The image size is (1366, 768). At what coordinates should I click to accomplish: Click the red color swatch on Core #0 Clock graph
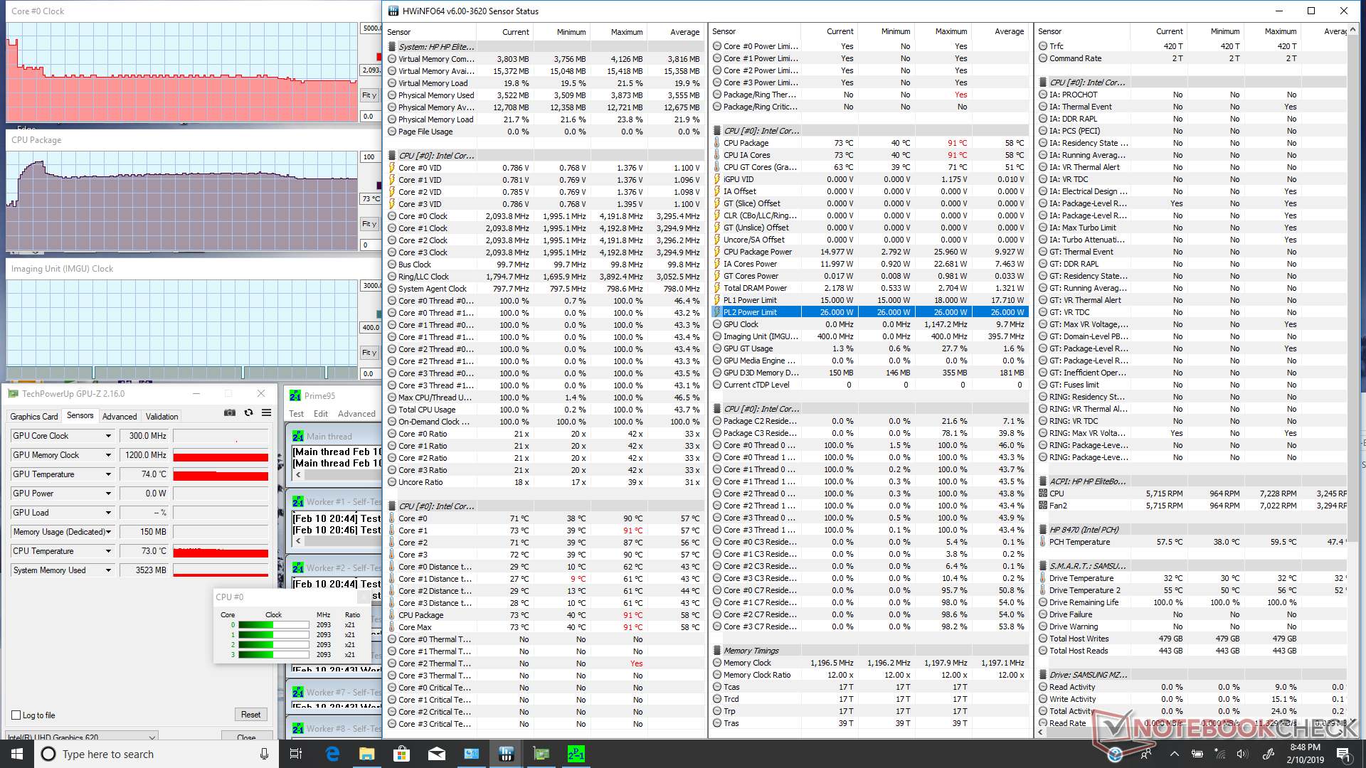tap(379, 57)
